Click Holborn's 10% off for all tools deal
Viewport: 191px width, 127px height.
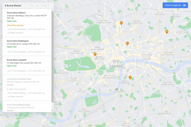[15, 25]
